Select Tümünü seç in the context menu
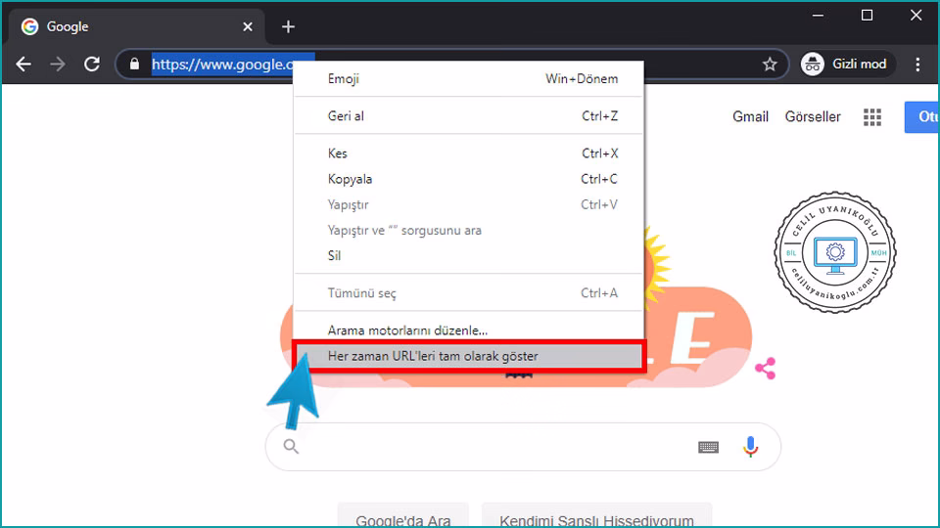 coord(469,293)
